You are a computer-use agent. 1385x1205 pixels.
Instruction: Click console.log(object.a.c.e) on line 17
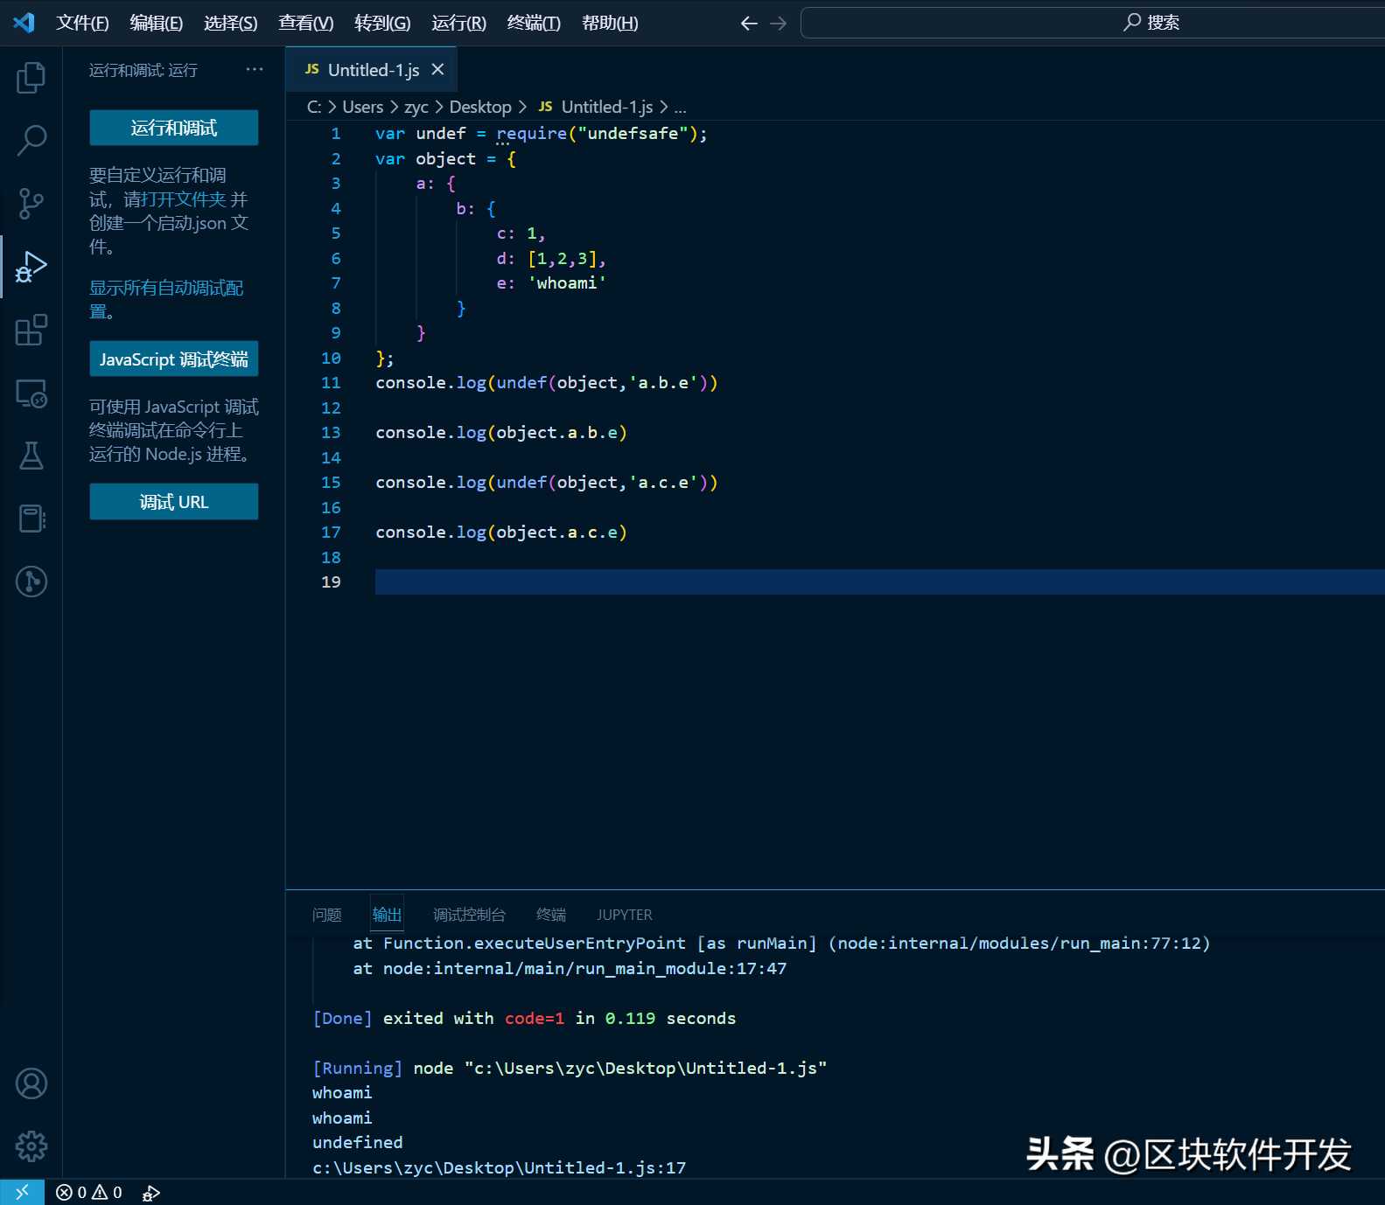point(501,533)
